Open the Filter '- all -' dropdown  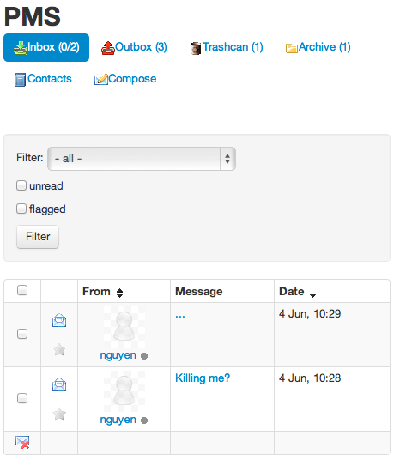pyautogui.click(x=142, y=159)
